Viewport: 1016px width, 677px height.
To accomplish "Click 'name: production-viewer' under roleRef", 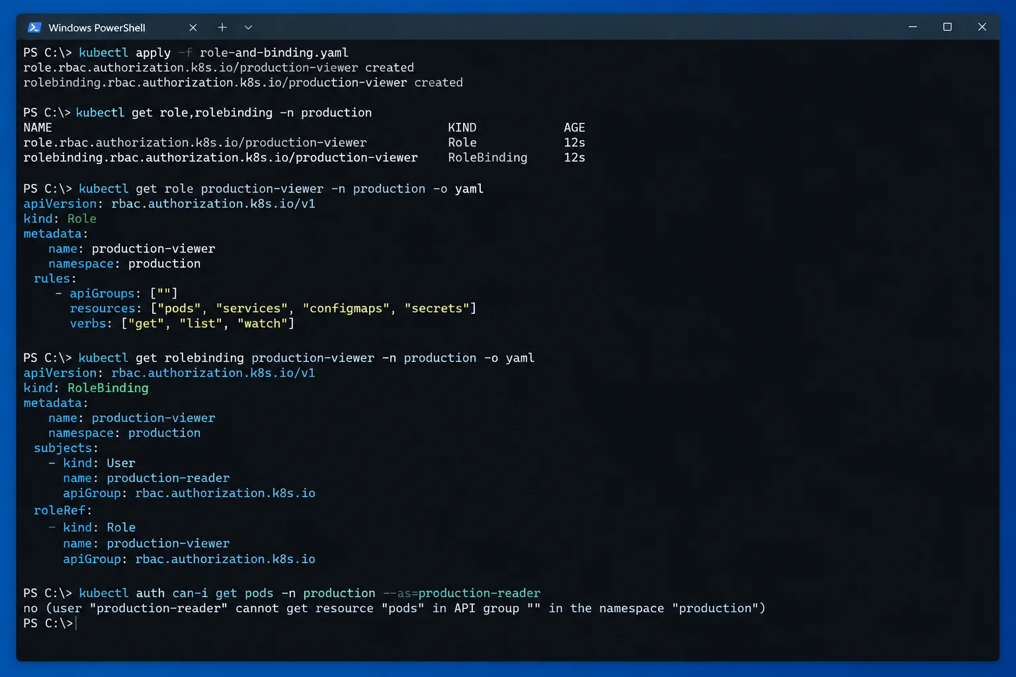I will 146,543.
